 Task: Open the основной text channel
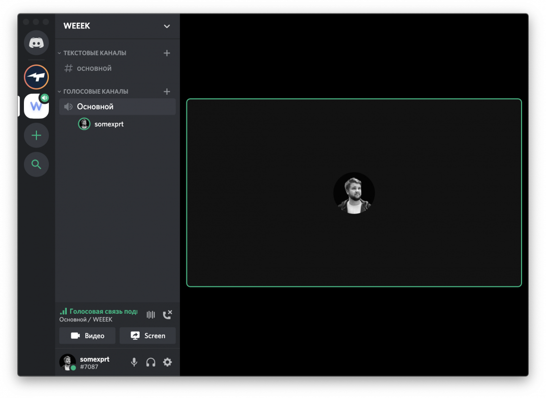coord(94,68)
